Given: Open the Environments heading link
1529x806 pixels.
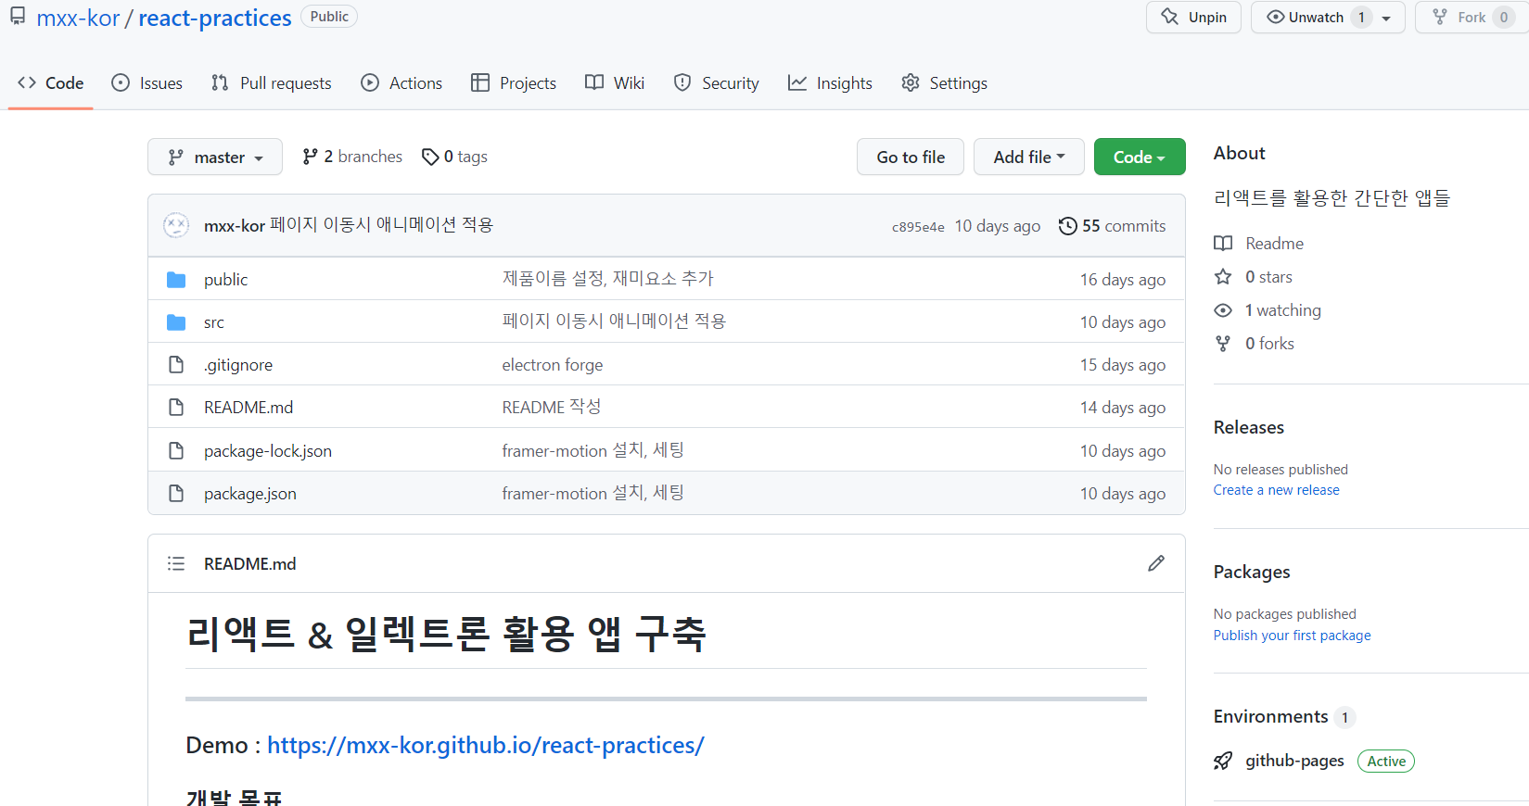Looking at the screenshot, I should pos(1271,716).
